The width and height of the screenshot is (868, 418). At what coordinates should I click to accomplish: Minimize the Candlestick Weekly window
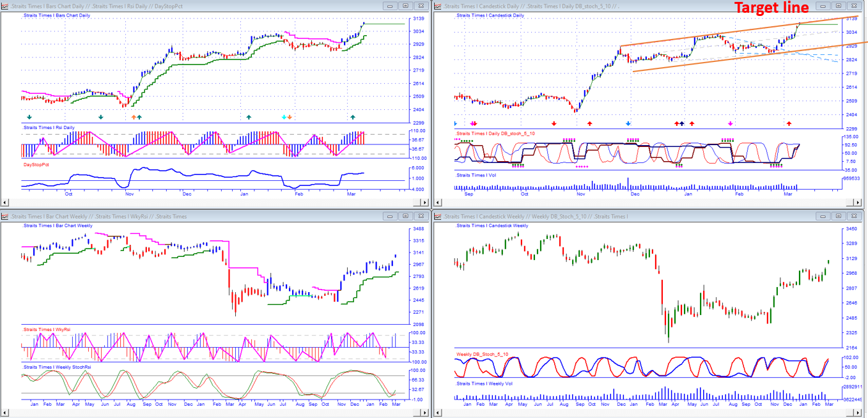823,217
